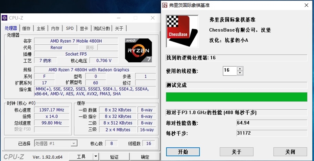314x161 pixels.
Task: Click the thread count input field showing 16
Action: [230, 71]
